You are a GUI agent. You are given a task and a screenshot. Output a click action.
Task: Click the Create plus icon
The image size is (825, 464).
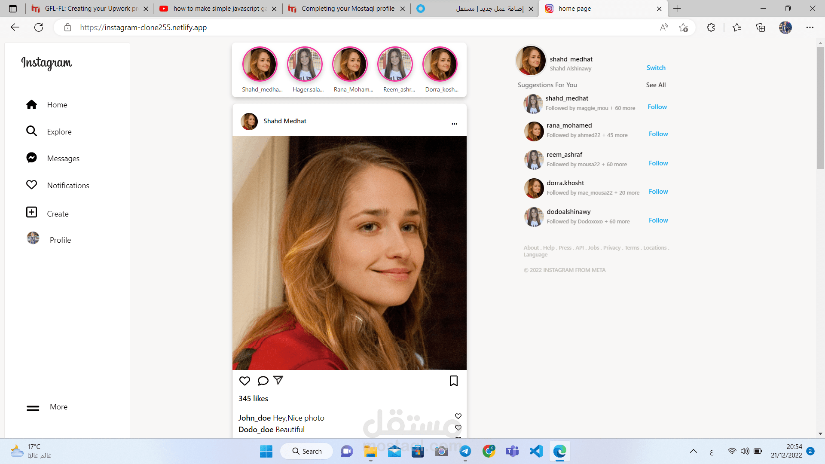click(x=31, y=212)
